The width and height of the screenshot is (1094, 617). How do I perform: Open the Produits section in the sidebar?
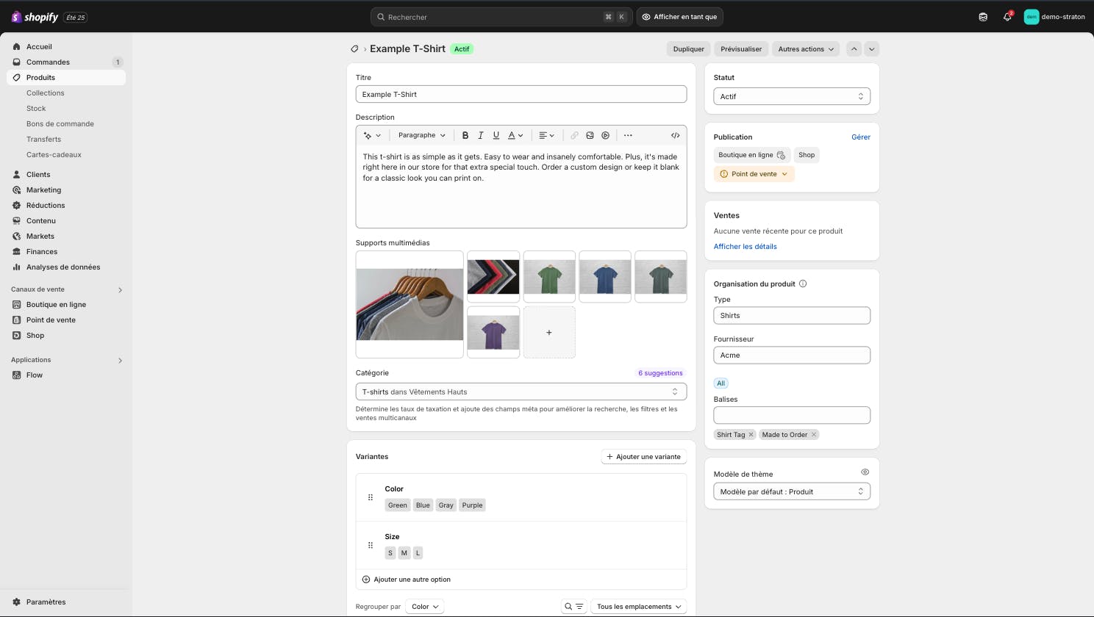click(40, 77)
